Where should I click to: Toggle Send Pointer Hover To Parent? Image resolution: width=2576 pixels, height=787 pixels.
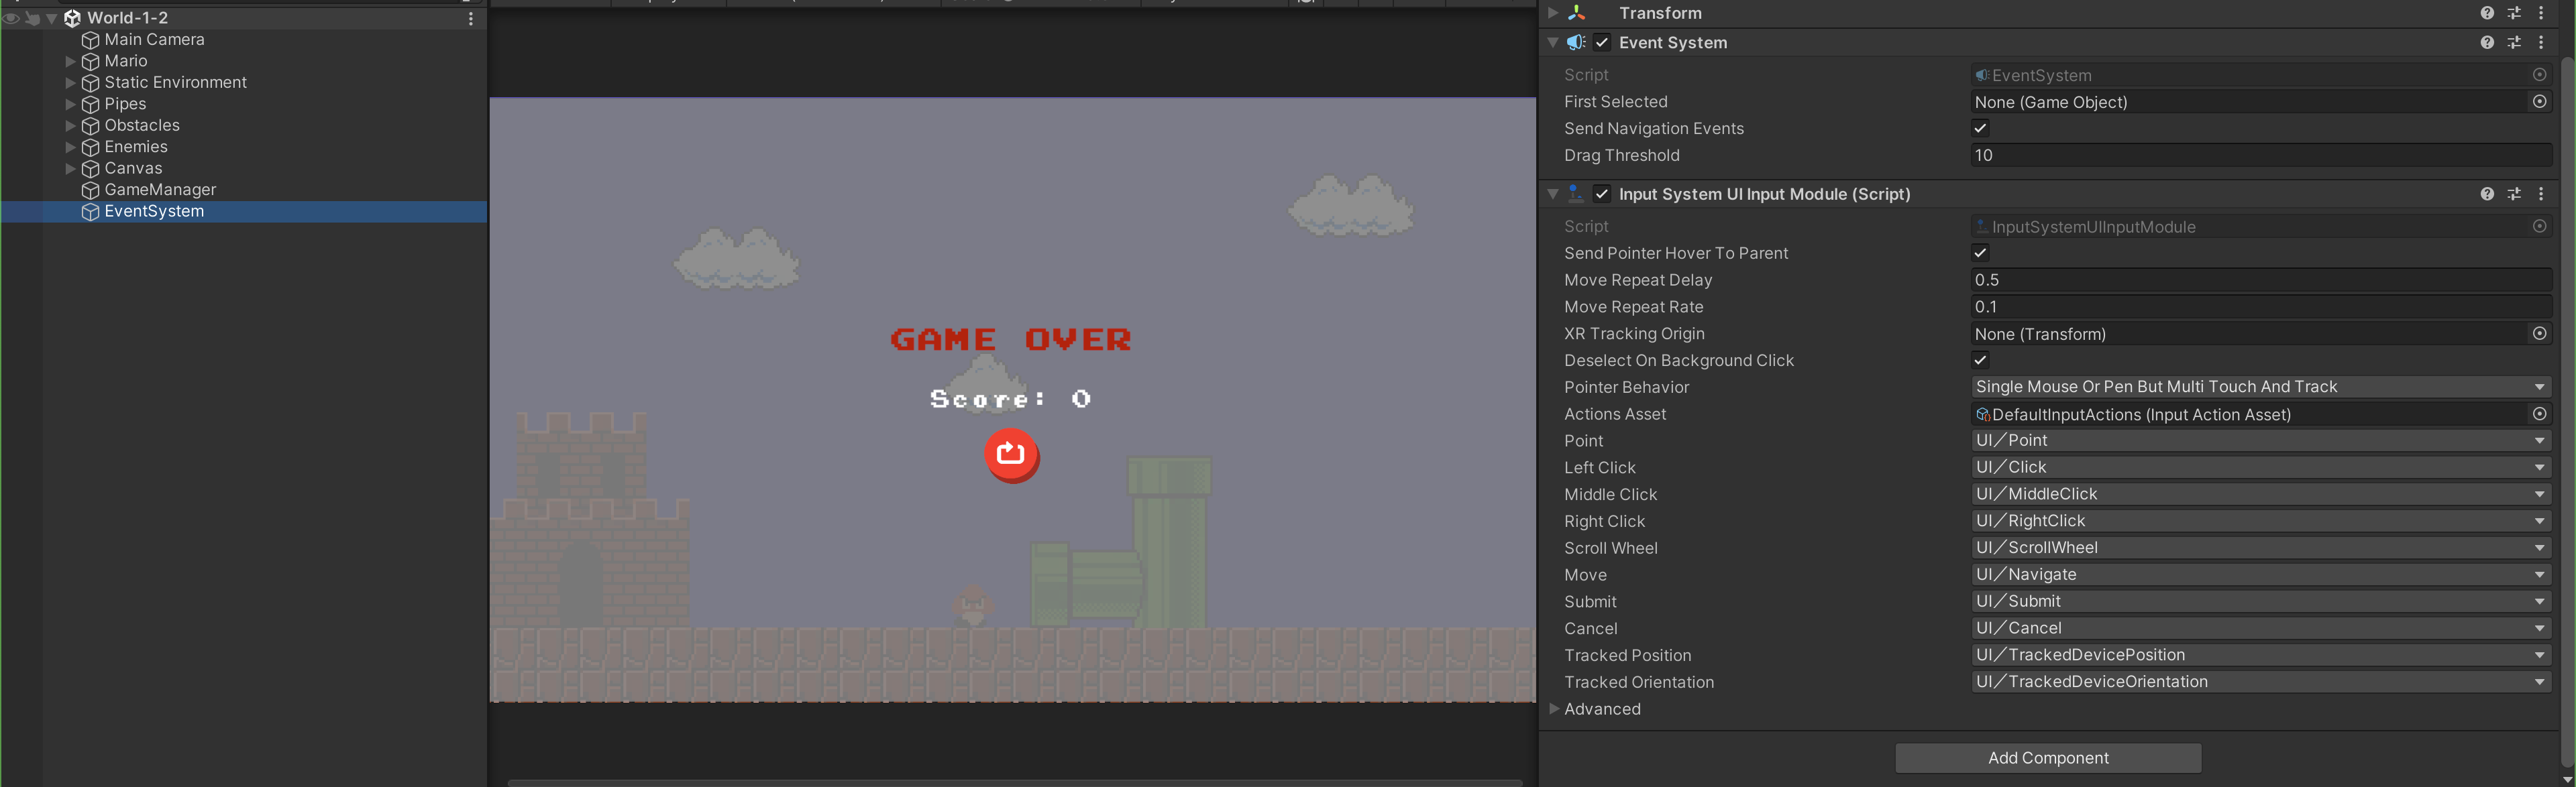tap(1980, 253)
